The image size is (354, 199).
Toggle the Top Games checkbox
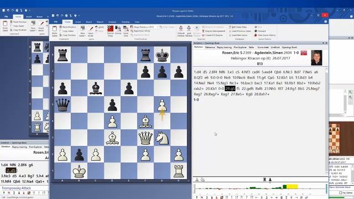pos(341,193)
